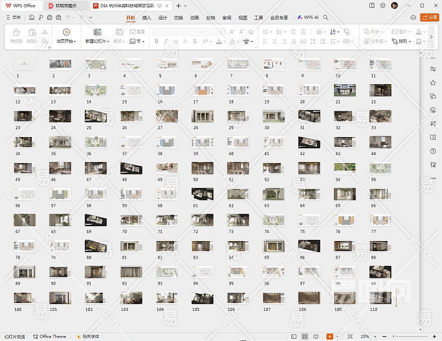Image resolution: width=442 pixels, height=341 pixels.
Task: Click the orange 分享 share button
Action: coord(428,18)
